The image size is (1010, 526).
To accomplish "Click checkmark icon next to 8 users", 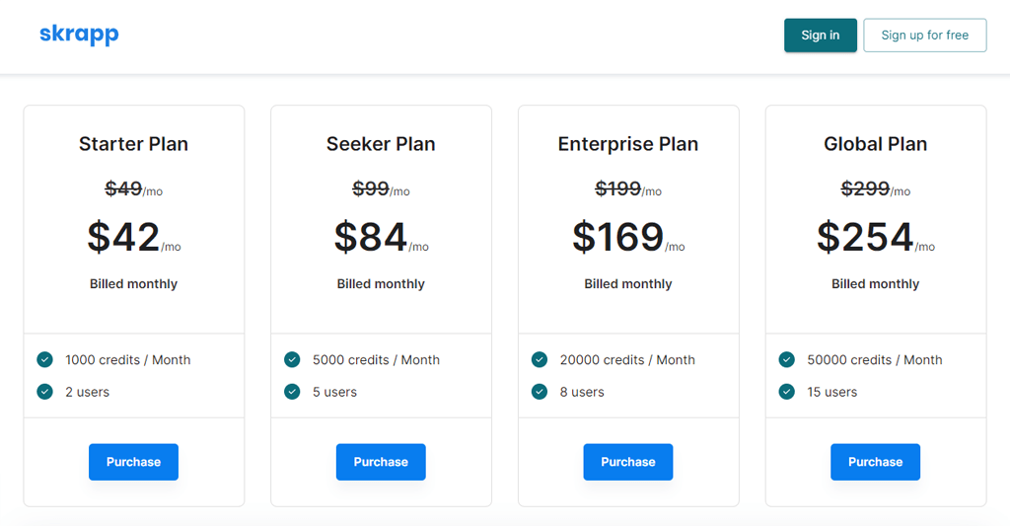I will coord(539,392).
